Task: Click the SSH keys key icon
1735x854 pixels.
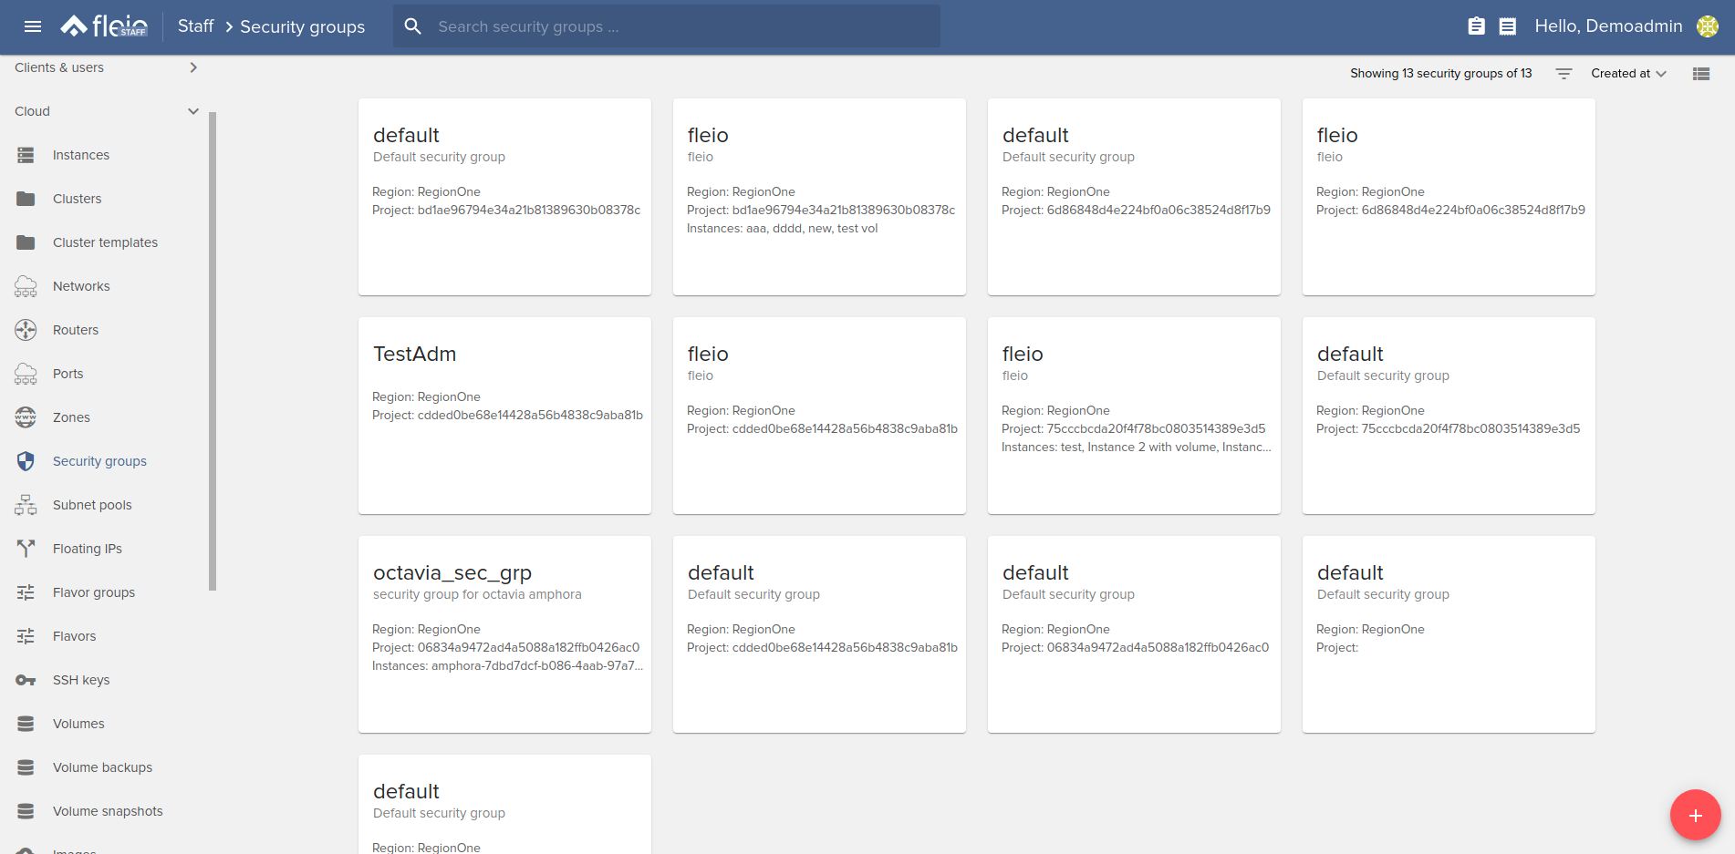Action: click(x=26, y=680)
